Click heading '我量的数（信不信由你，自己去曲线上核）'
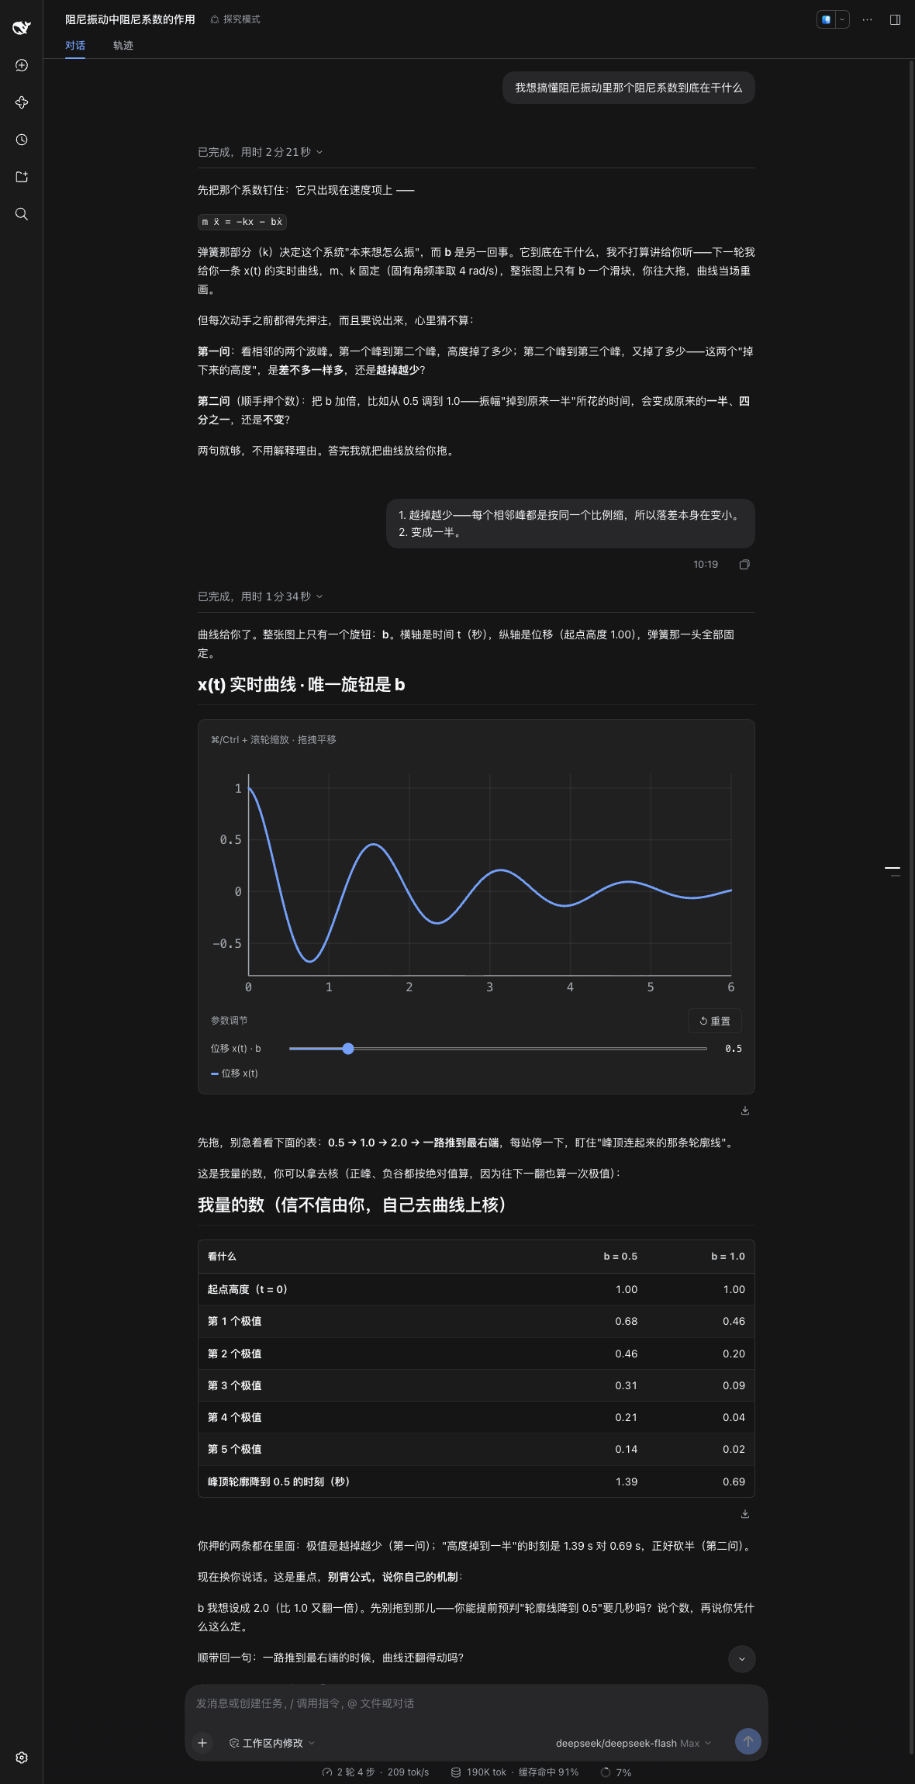The width and height of the screenshot is (915, 1784). 352,1205
